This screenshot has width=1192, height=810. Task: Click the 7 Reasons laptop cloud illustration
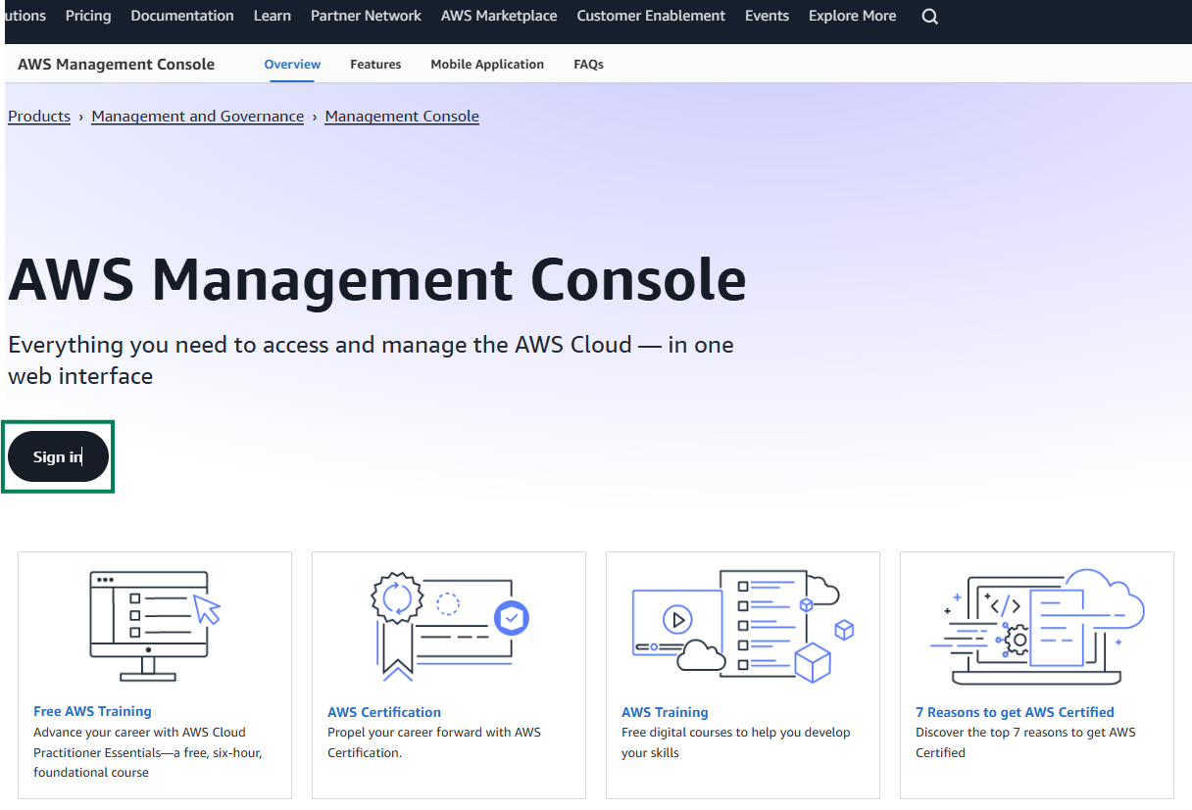point(1037,626)
